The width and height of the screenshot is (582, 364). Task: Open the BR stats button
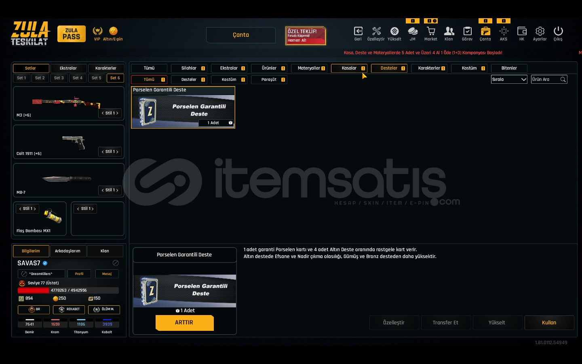[x=34, y=310]
